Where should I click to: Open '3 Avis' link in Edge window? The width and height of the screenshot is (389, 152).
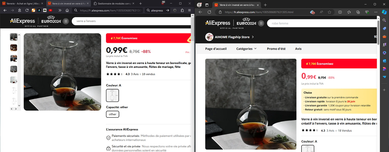(330, 131)
